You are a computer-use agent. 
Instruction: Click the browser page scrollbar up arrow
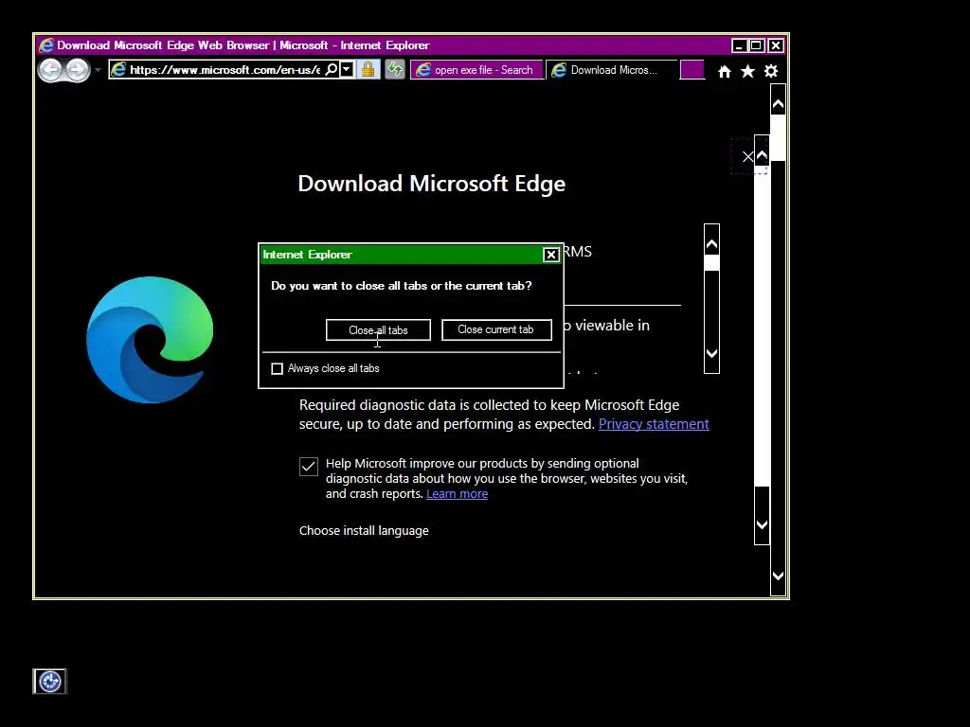(779, 104)
